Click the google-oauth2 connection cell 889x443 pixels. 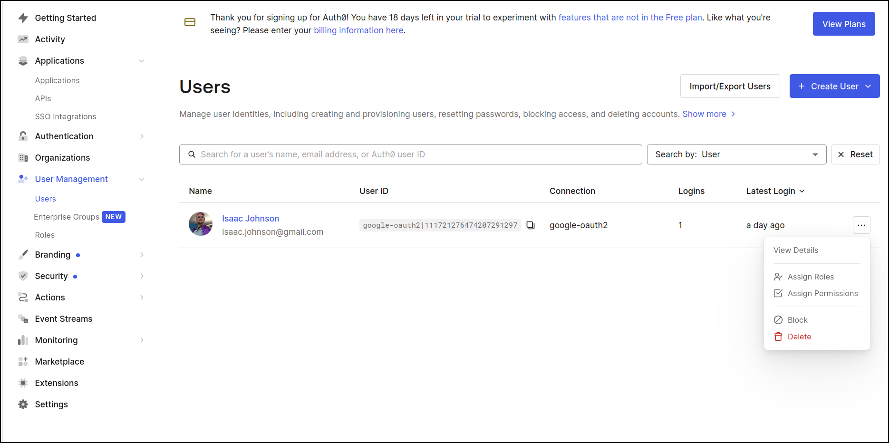point(579,225)
